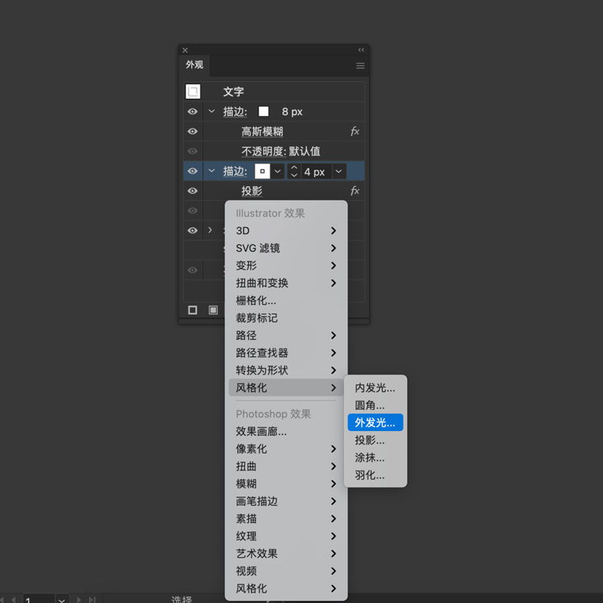Image resolution: width=603 pixels, height=603 pixels.
Task: Choose 羽化... from the submenu
Action: tap(375, 476)
